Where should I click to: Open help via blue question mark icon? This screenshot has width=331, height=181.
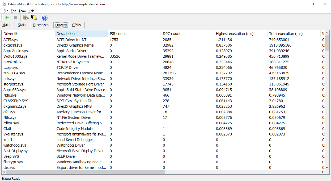pyautogui.click(x=44, y=18)
